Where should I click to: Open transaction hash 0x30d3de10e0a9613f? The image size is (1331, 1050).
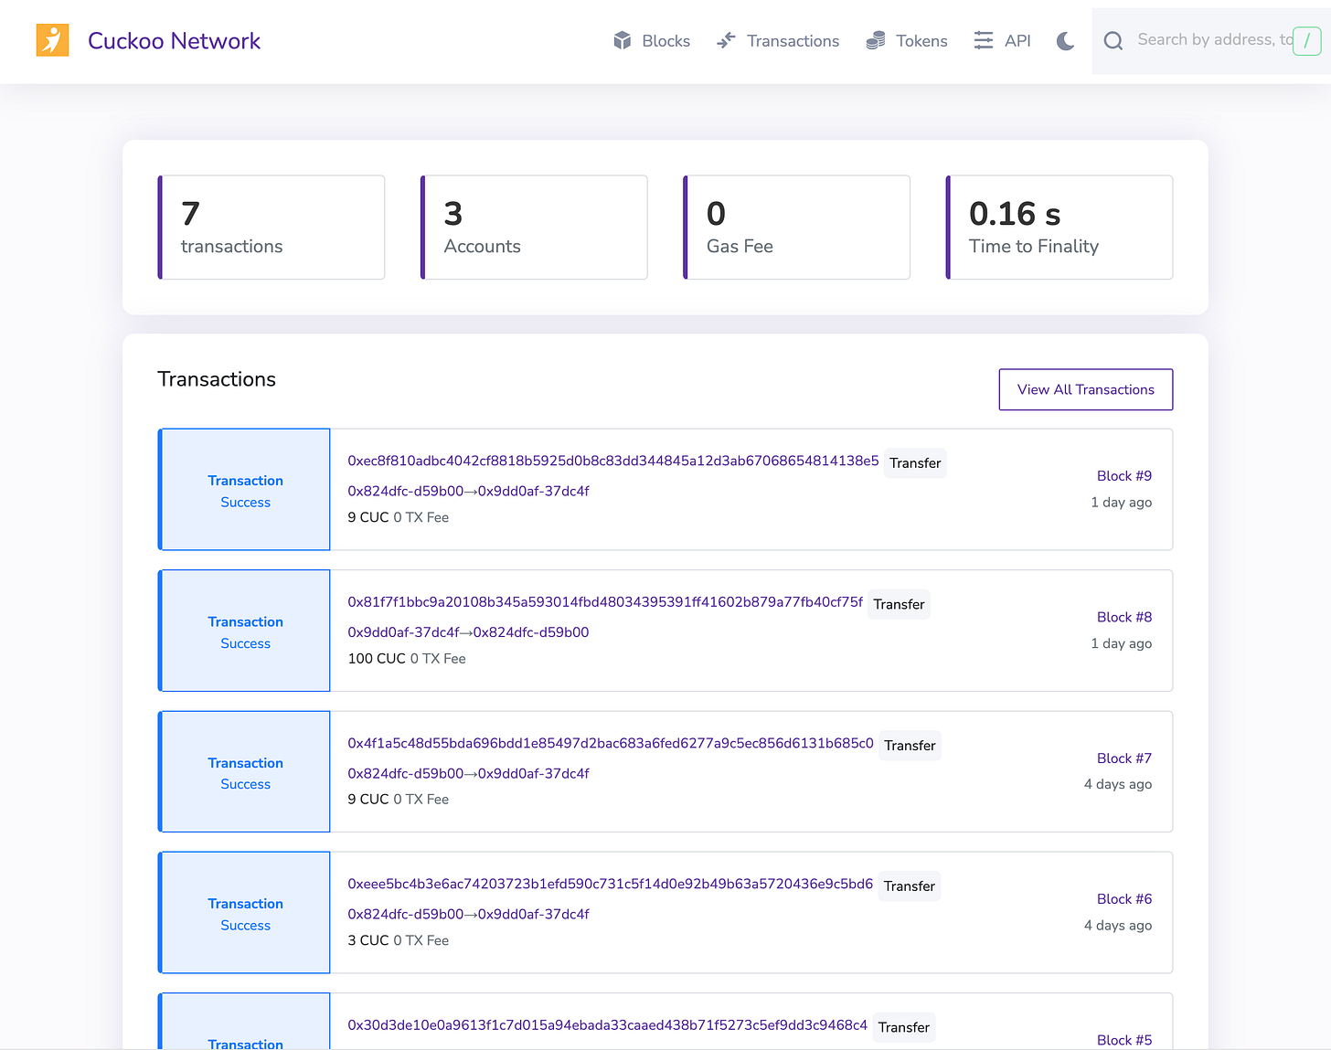[x=608, y=1024]
